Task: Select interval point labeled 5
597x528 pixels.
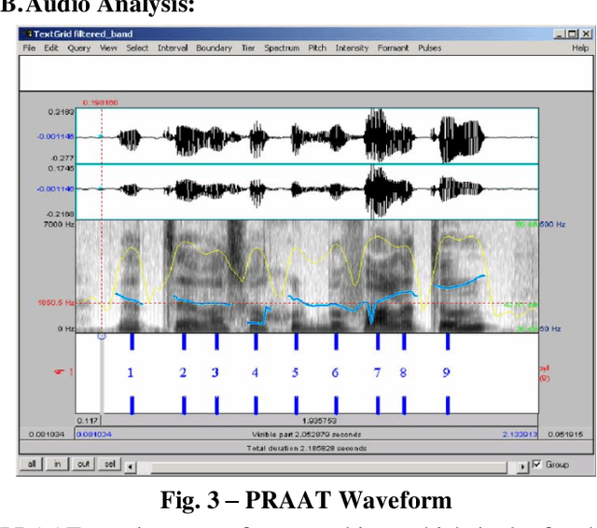Action: [295, 373]
